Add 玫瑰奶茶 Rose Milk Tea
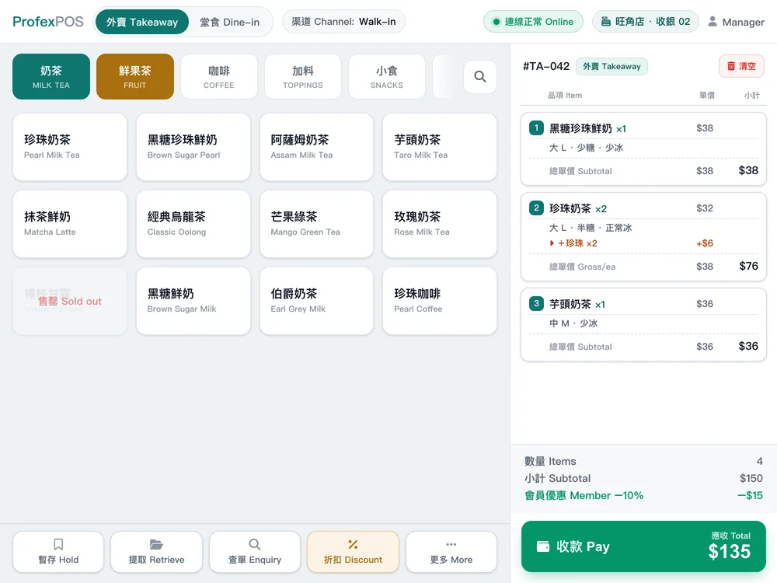The height and width of the screenshot is (583, 777). [x=440, y=224]
